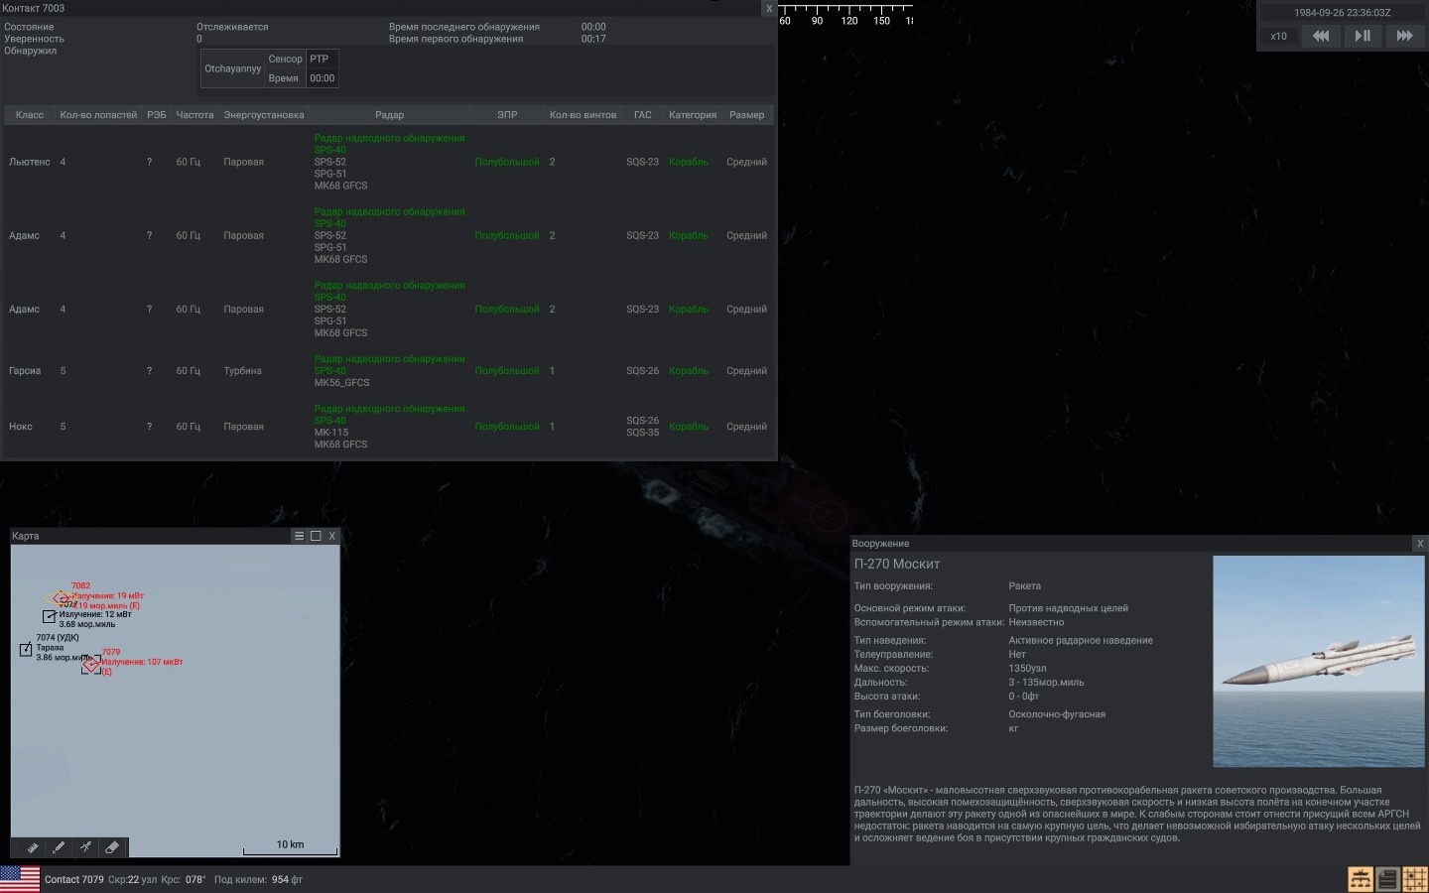Viewport: 1429px width, 893px height.
Task: Select the Гарсиа class row
Action: [25, 371]
